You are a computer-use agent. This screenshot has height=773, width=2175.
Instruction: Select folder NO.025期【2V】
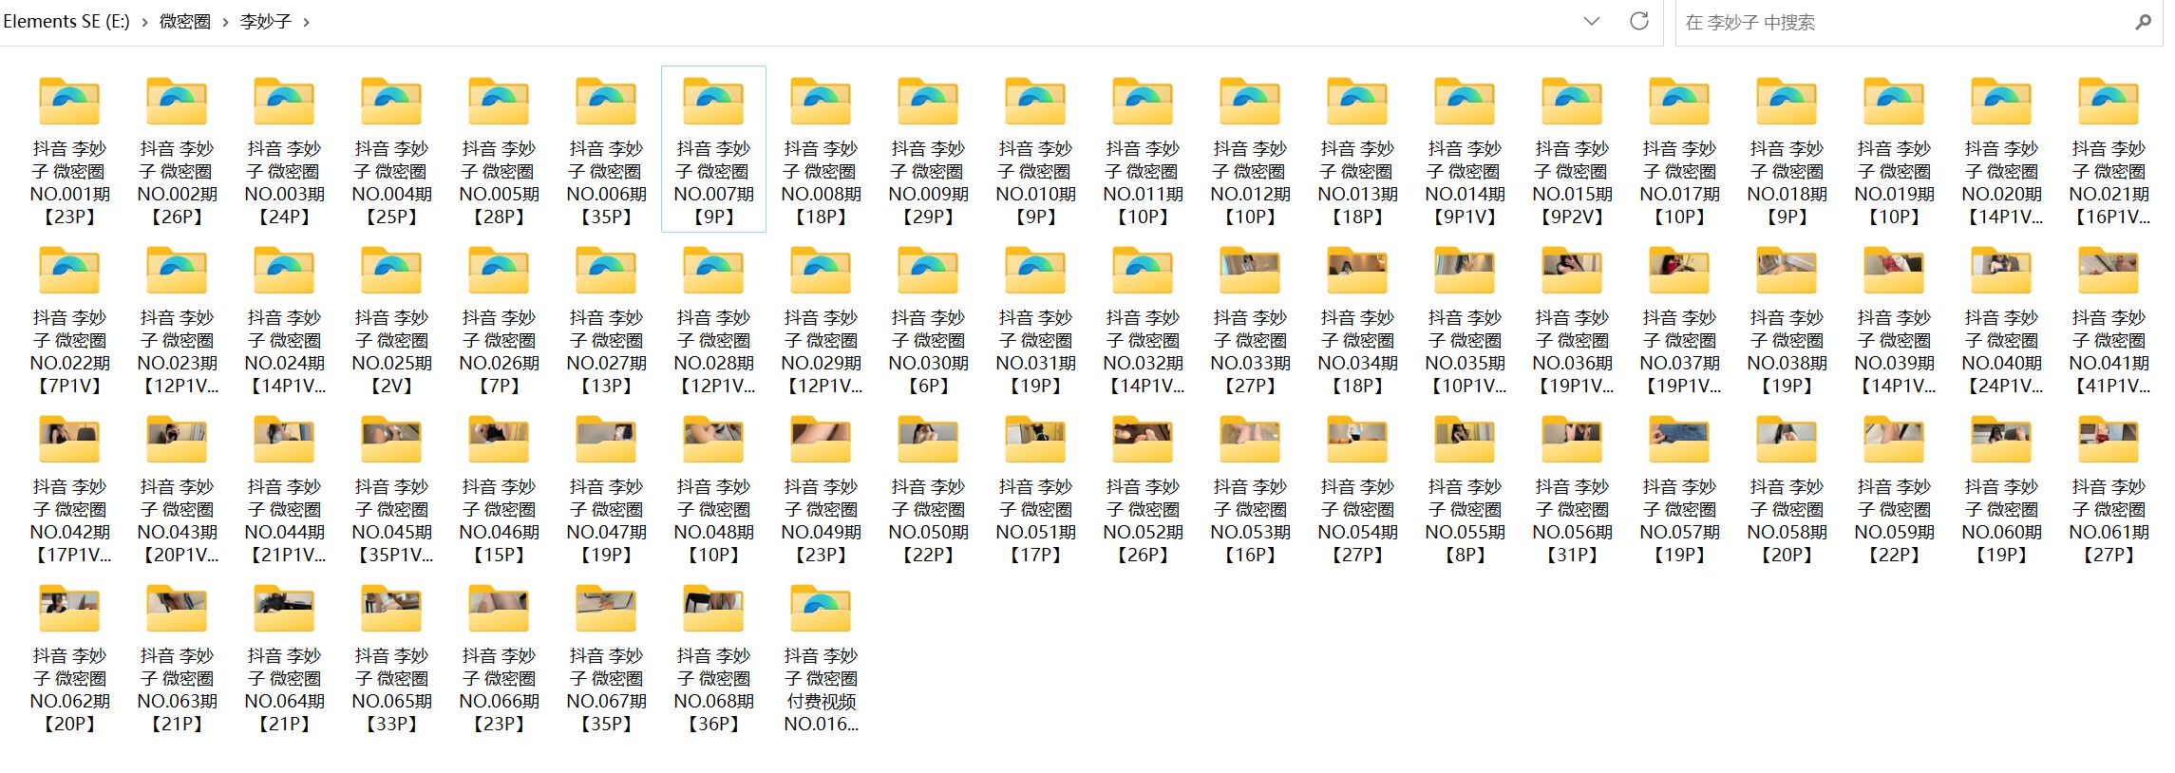point(391,319)
